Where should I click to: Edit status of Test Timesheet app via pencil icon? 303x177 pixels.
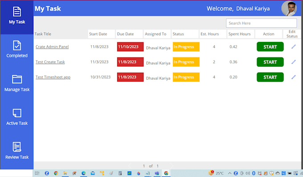(294, 77)
